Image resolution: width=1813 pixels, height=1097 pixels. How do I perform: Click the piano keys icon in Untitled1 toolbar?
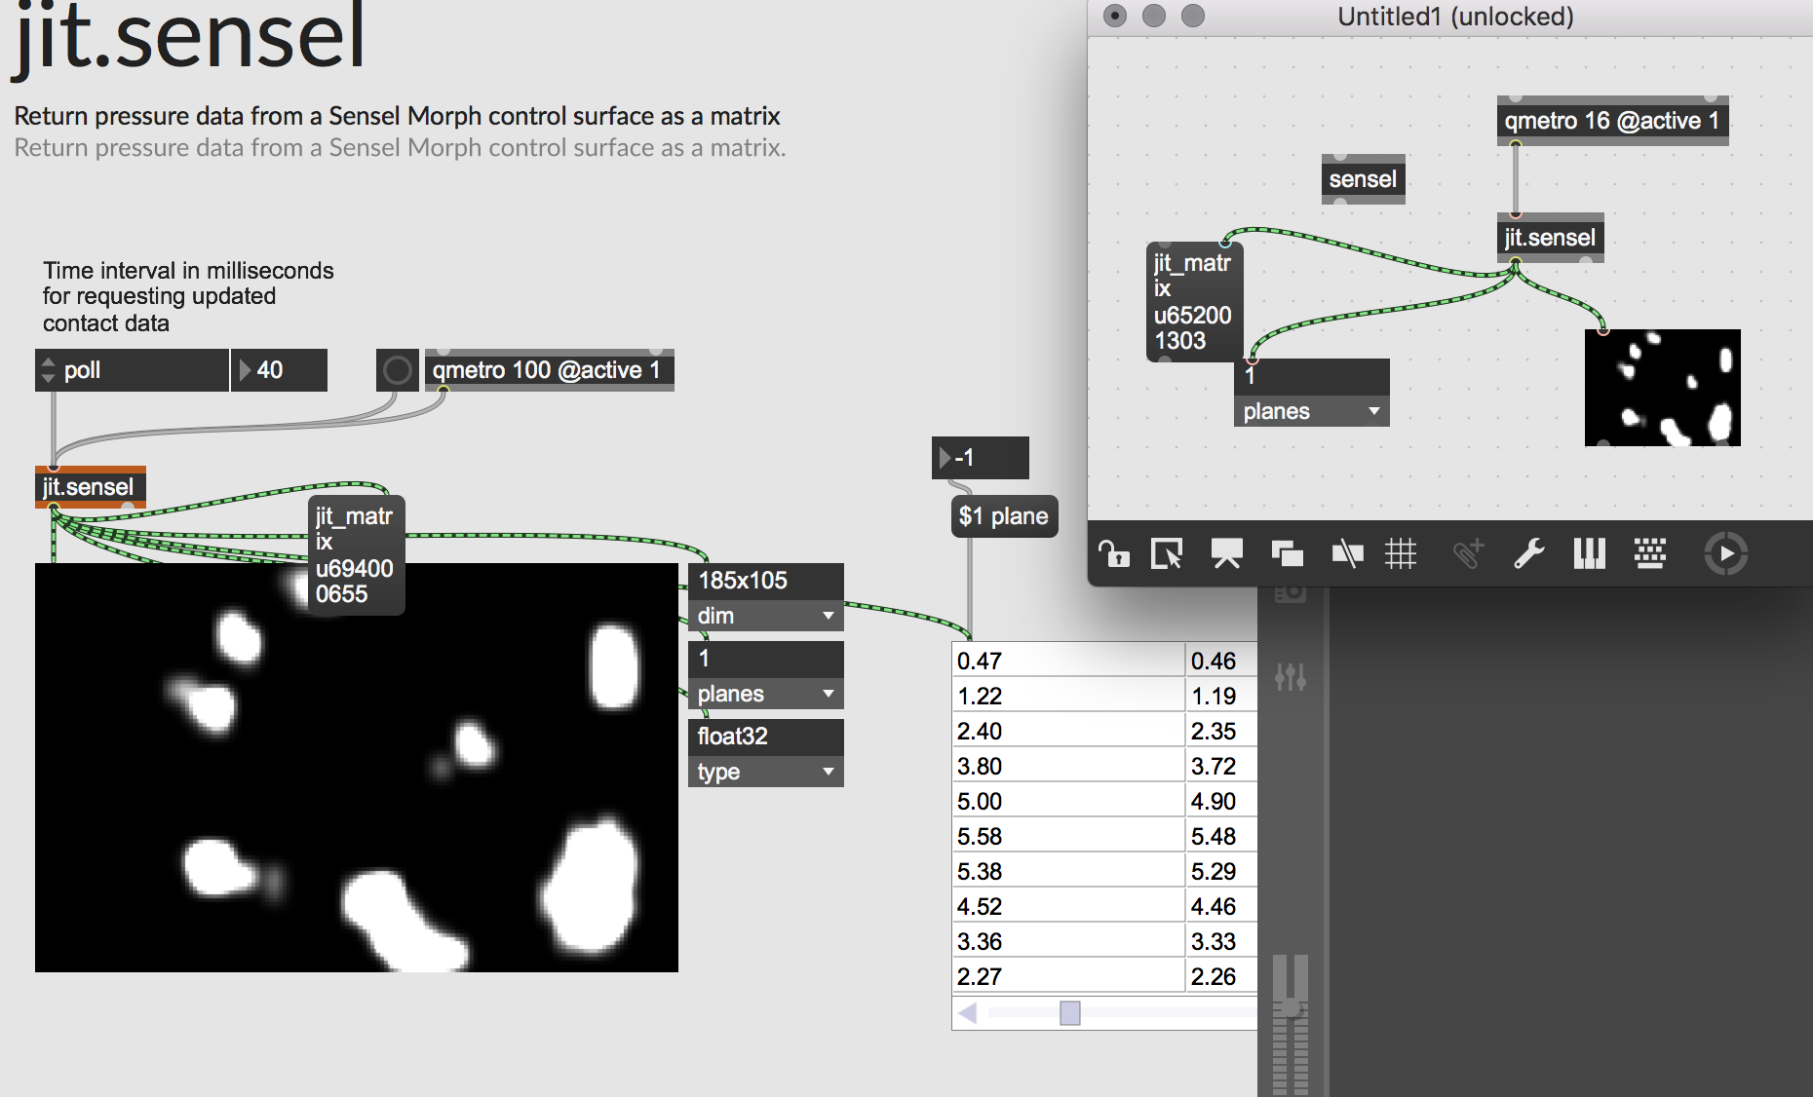click(1589, 554)
